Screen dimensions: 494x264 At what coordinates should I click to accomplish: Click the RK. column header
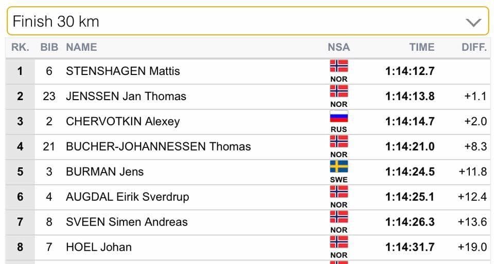point(20,47)
